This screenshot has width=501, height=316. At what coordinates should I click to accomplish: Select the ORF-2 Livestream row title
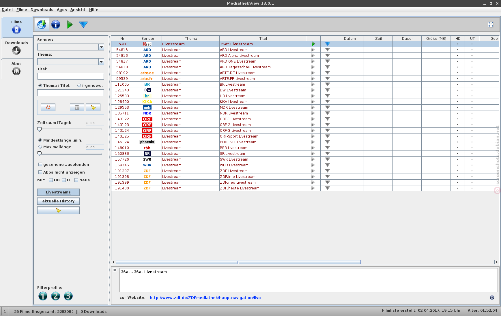pos(235,125)
